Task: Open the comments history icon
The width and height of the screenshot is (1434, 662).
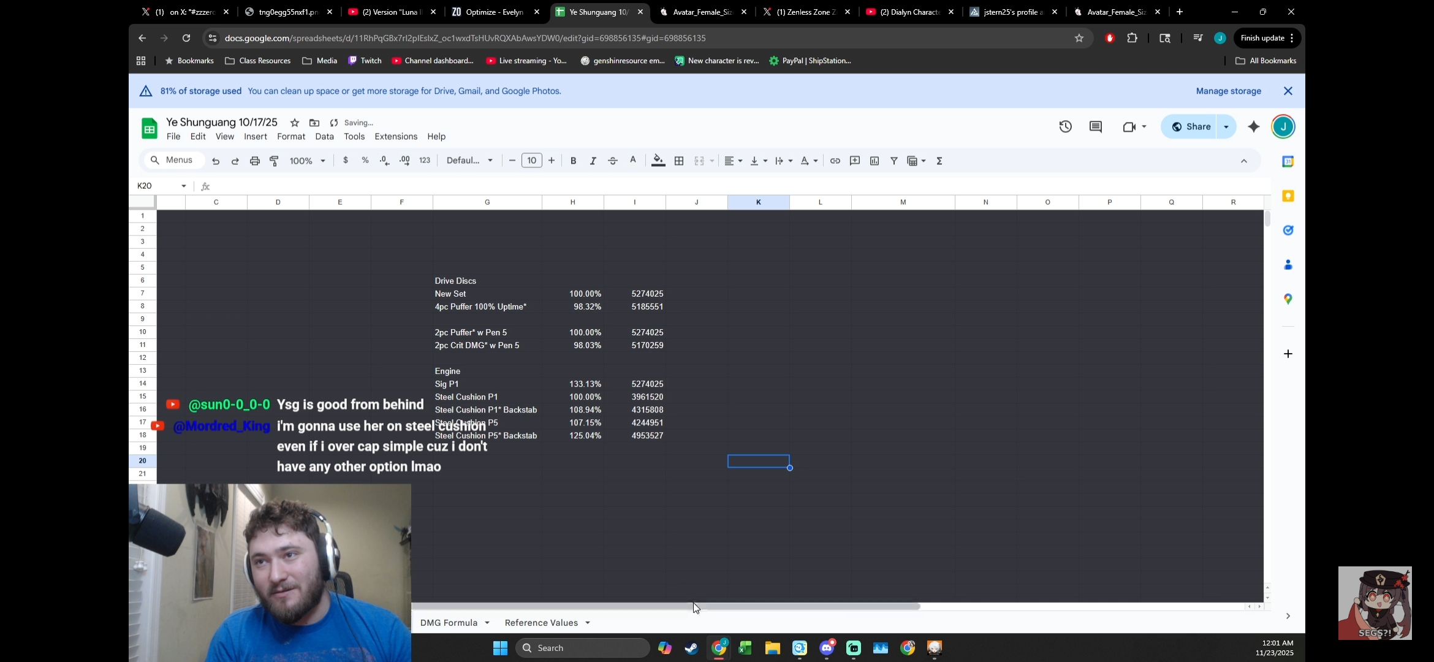Action: 1096,127
